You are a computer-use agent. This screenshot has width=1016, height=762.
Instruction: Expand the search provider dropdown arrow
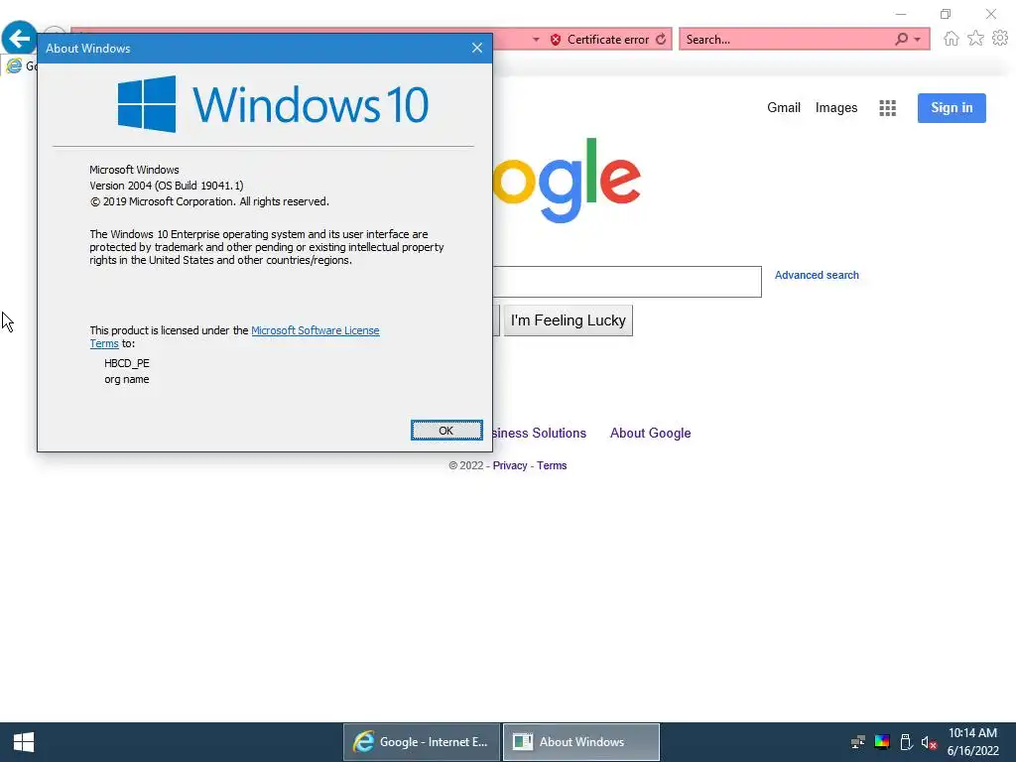click(917, 40)
